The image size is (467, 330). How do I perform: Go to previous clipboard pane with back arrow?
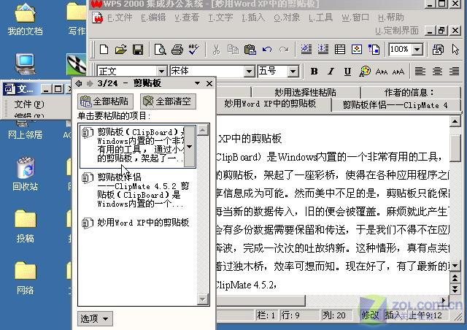79,83
